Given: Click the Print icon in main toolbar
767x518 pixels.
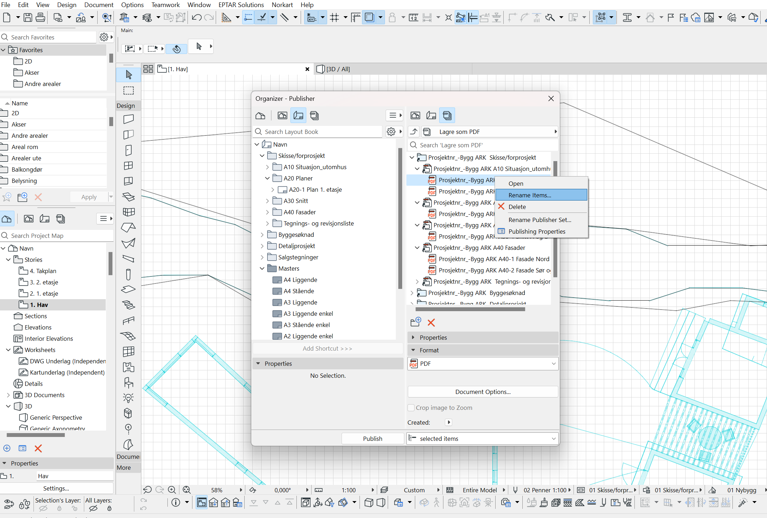Looking at the screenshot, I should point(40,17).
